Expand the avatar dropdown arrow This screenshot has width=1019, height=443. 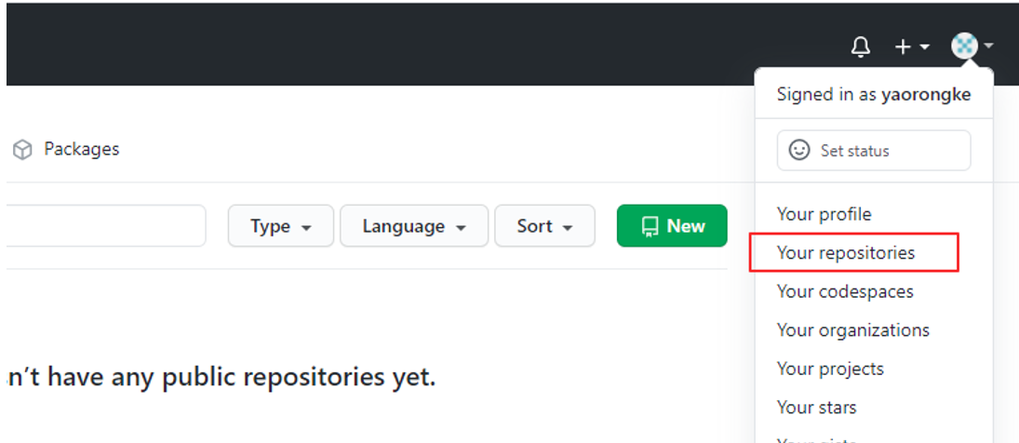[x=988, y=47]
